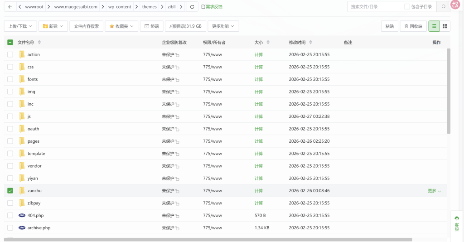Check the action folder checkbox

pos(10,54)
